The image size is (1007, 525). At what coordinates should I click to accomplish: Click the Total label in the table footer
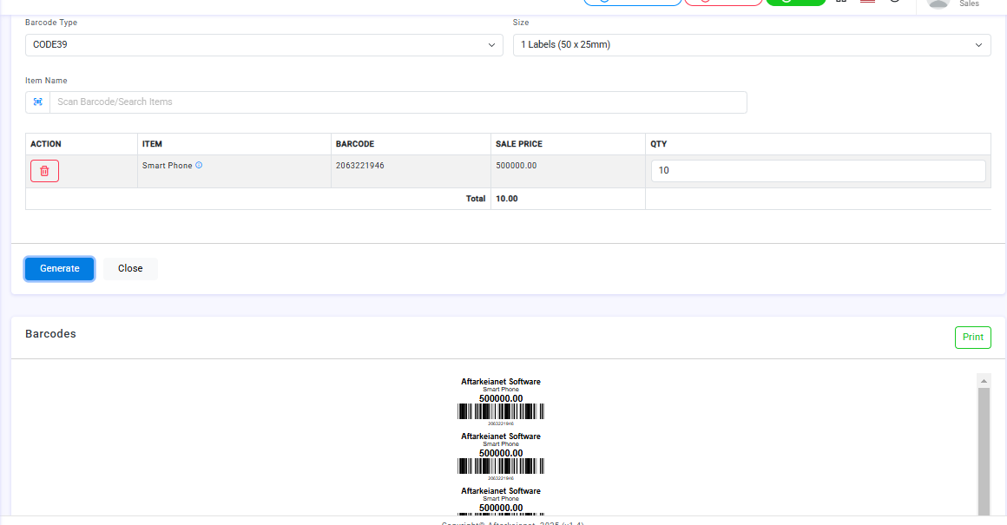point(475,199)
